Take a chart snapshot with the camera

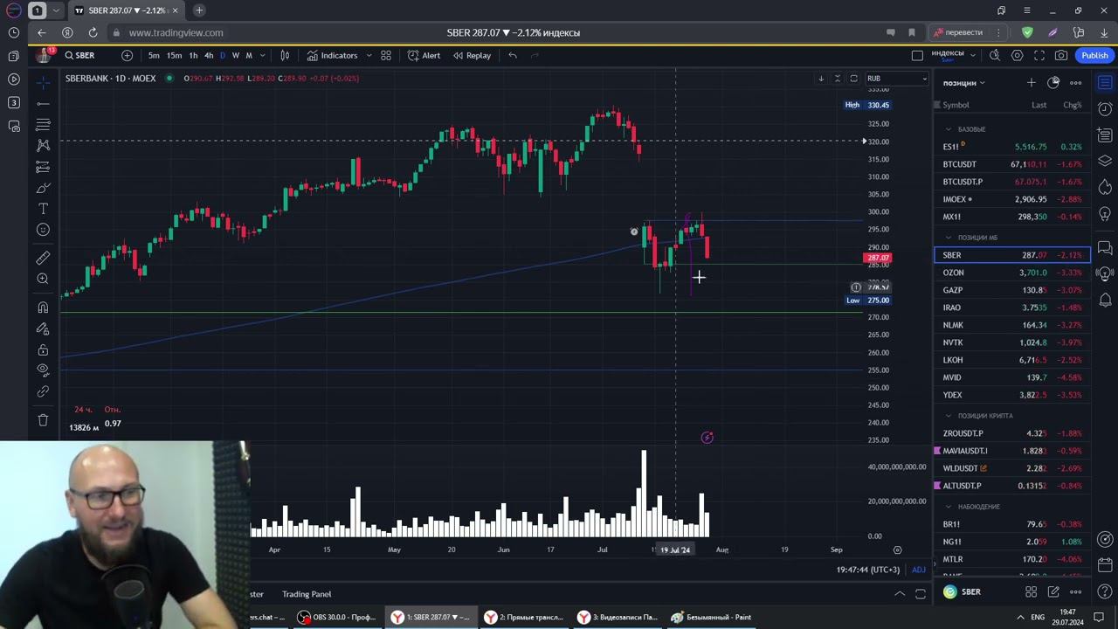(1061, 55)
